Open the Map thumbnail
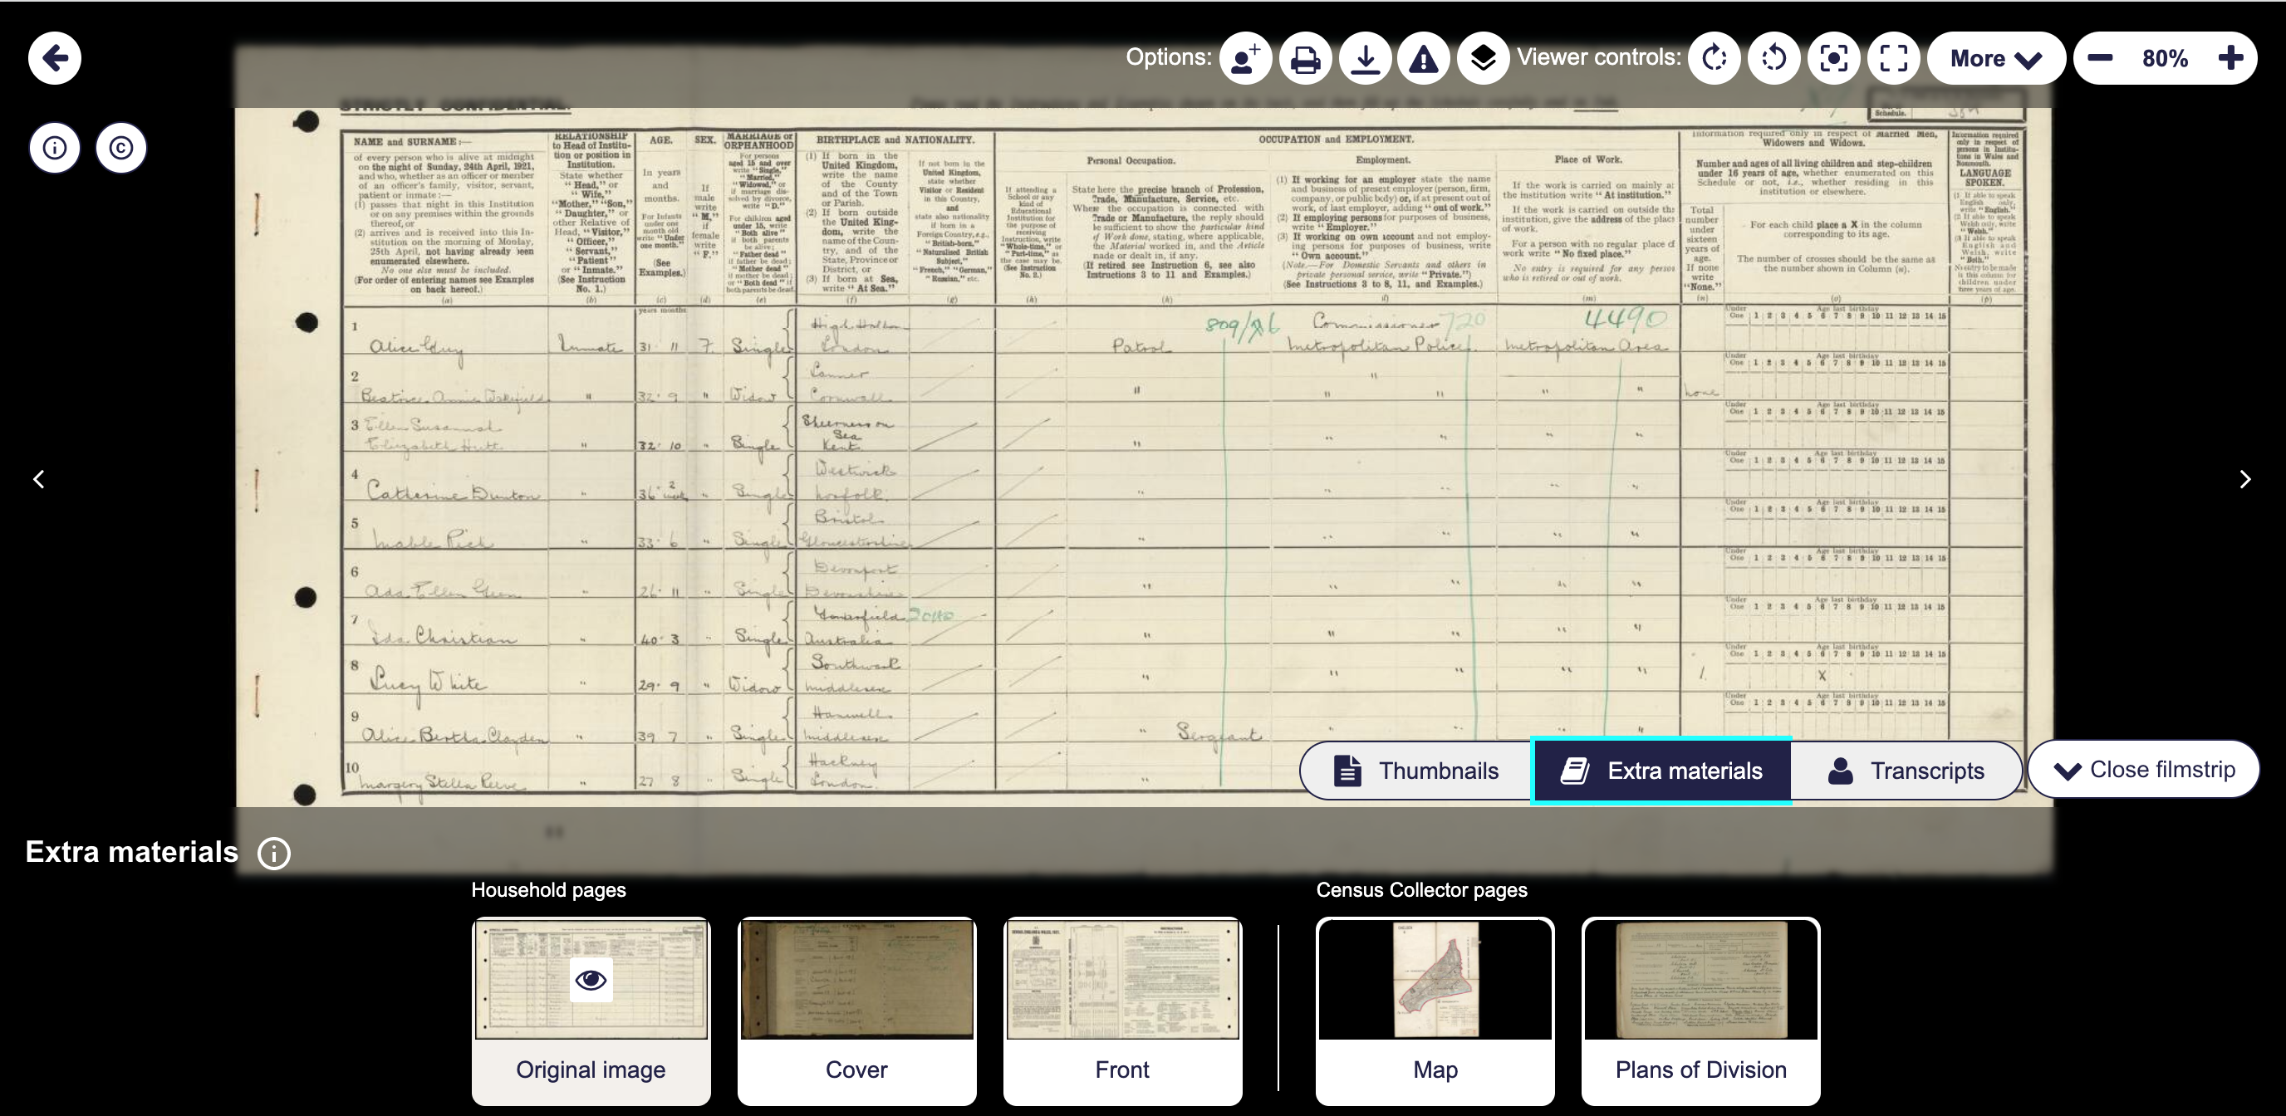Image resolution: width=2286 pixels, height=1116 pixels. (x=1435, y=1010)
